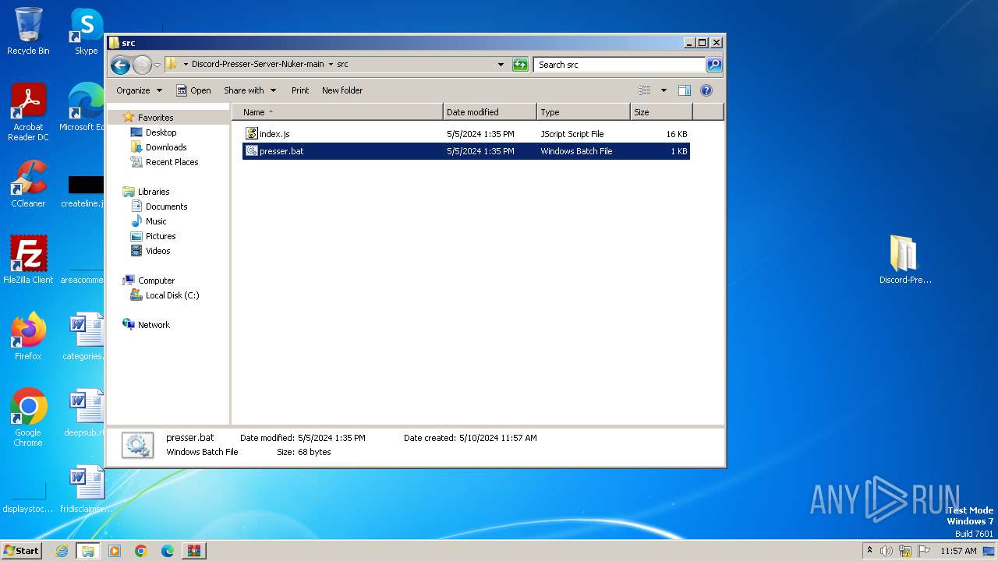Click the Search src input field
The height and width of the screenshot is (561, 998).
click(619, 65)
